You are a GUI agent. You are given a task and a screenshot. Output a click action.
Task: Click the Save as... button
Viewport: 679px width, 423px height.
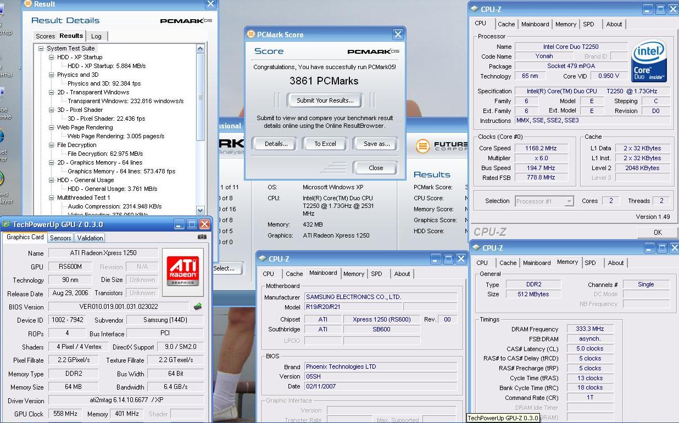click(x=377, y=144)
